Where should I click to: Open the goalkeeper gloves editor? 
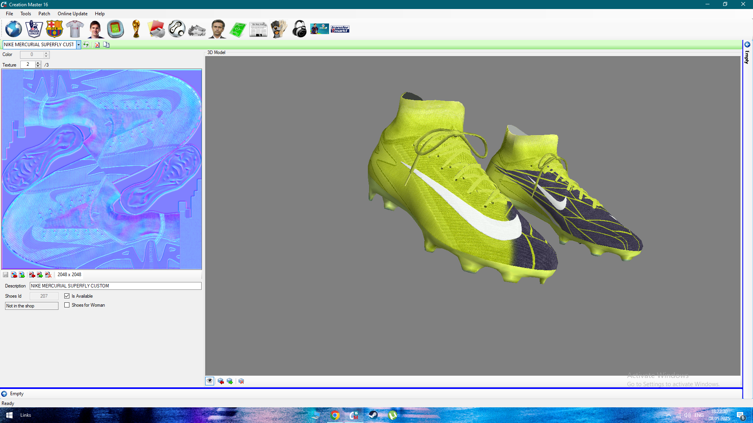click(278, 29)
